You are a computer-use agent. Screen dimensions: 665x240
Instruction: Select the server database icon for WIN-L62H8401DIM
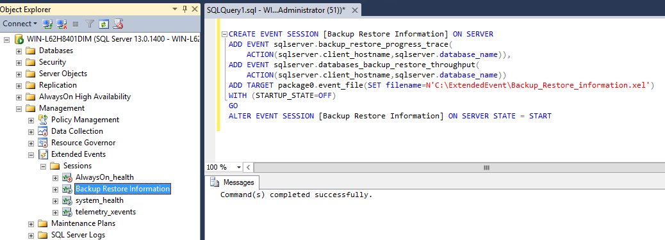click(x=19, y=40)
